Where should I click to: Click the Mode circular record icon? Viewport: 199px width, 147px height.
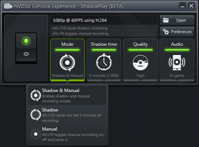[x=67, y=63]
